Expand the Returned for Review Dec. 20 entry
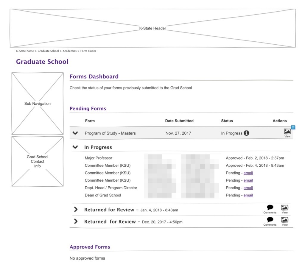The width and height of the screenshot is (305, 270). click(76, 221)
